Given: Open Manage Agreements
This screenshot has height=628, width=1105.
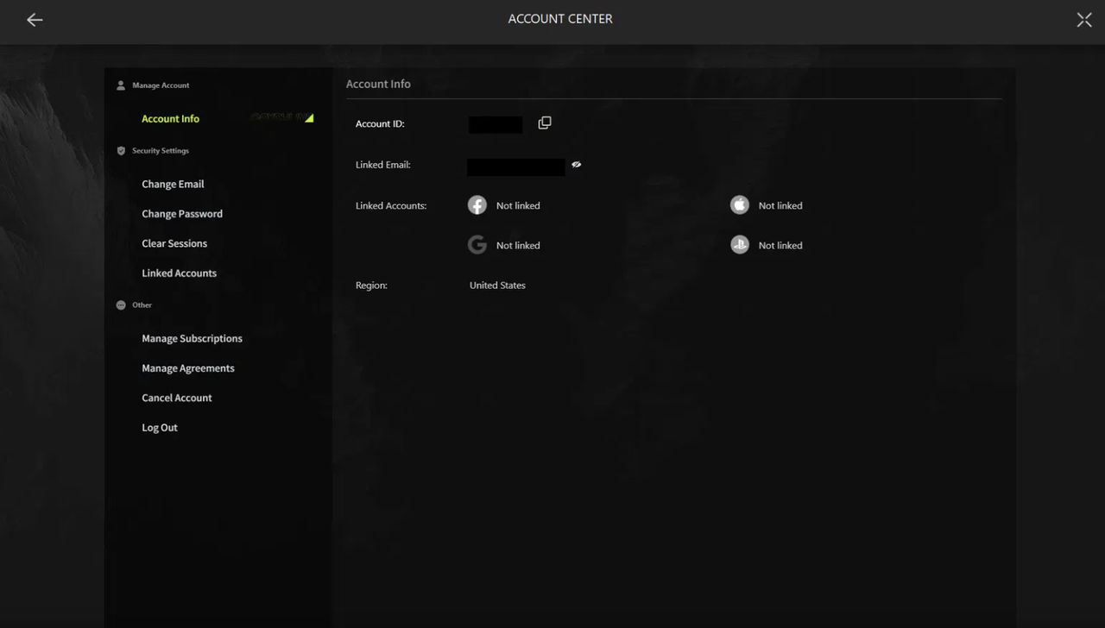Looking at the screenshot, I should (188, 367).
